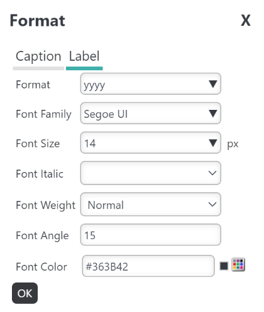Click the Format dropdown arrow
264x312 pixels.
pyautogui.click(x=213, y=84)
